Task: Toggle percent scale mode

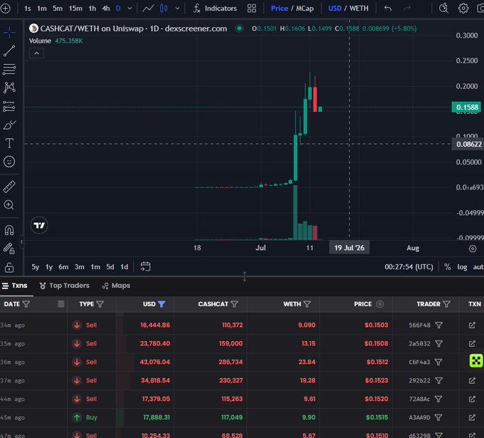Action: (x=447, y=267)
